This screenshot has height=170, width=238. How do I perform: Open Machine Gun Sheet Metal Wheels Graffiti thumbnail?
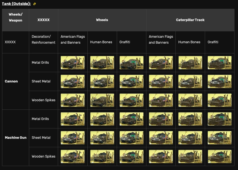(x=131, y=138)
